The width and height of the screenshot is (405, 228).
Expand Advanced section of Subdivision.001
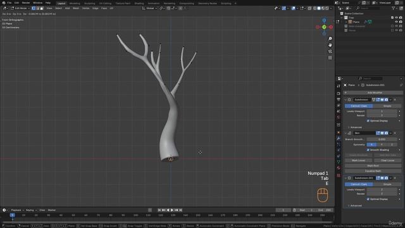click(355, 206)
